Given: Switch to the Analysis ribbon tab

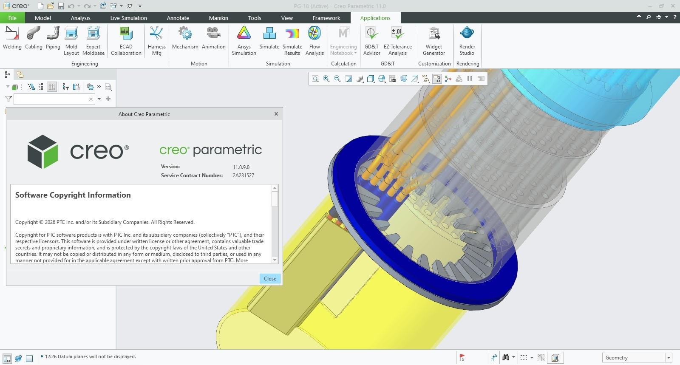Looking at the screenshot, I should (x=81, y=18).
